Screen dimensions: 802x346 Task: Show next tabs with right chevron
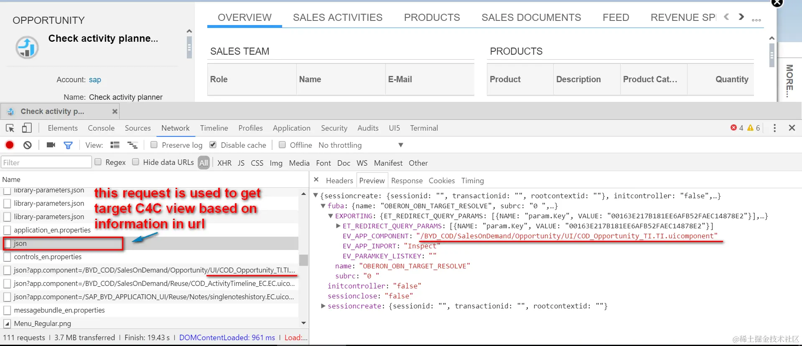click(741, 17)
